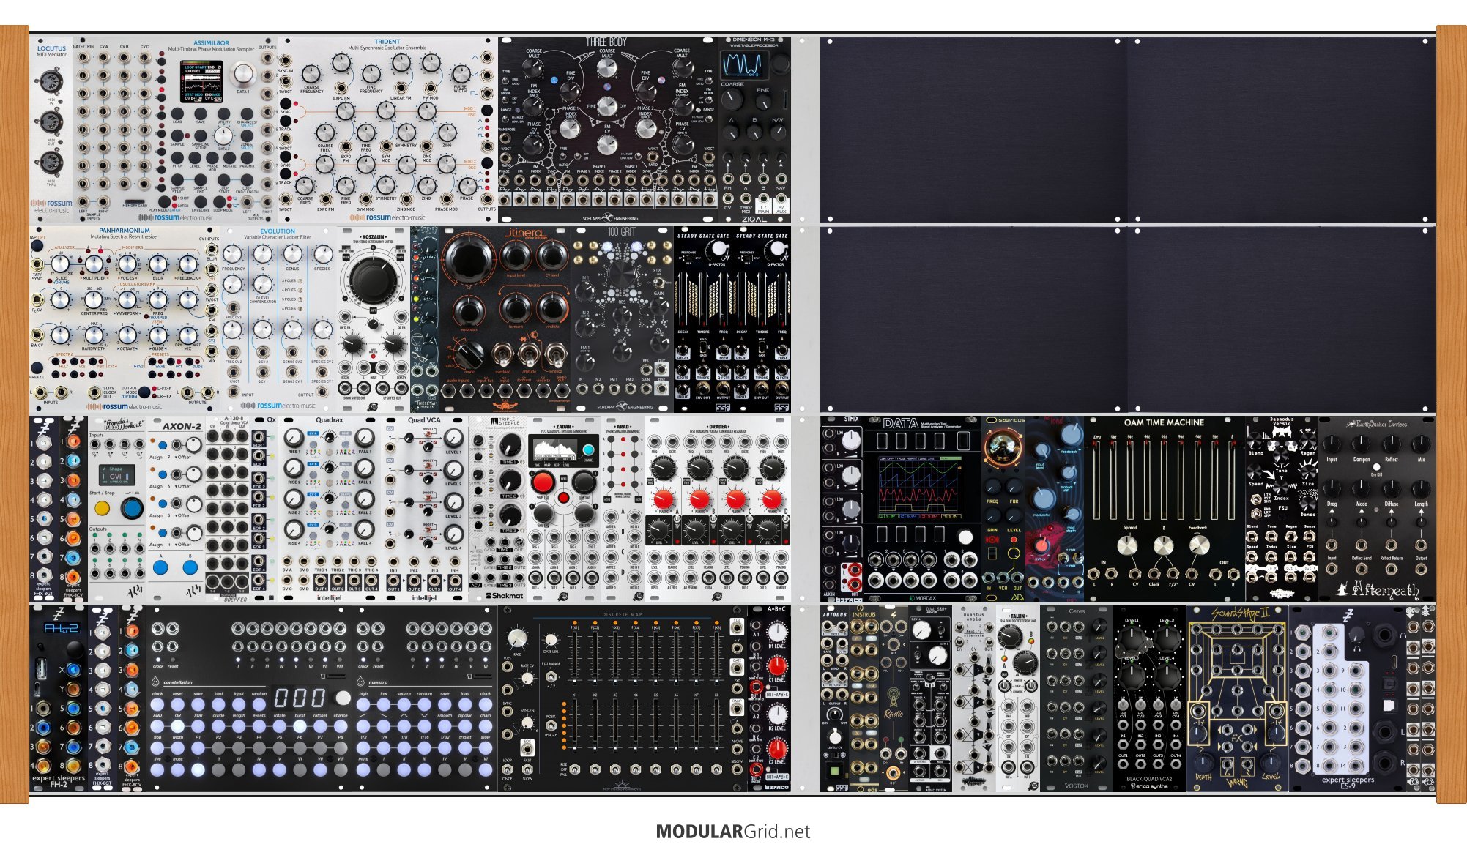Select the Locutus MIDI Mediator module
1467x847 pixels.
click(x=51, y=130)
